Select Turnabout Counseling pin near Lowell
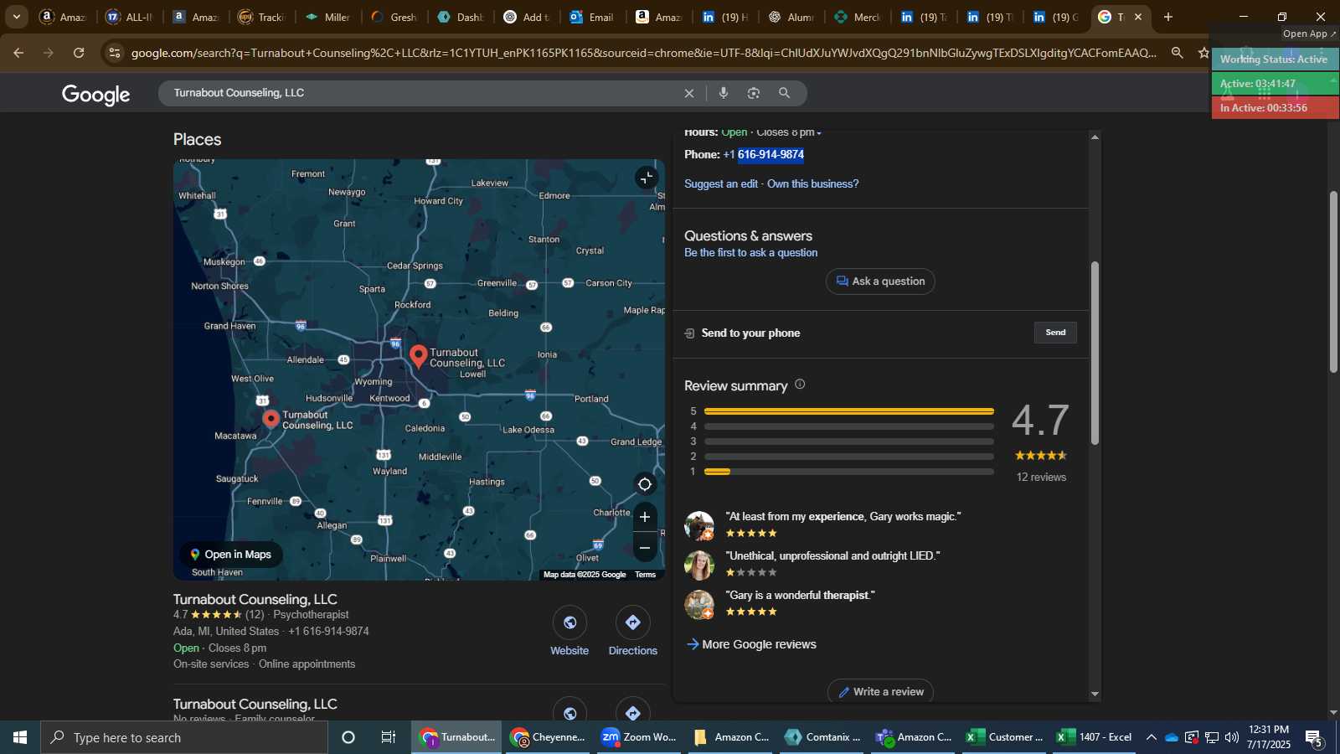The width and height of the screenshot is (1340, 754). (419, 357)
